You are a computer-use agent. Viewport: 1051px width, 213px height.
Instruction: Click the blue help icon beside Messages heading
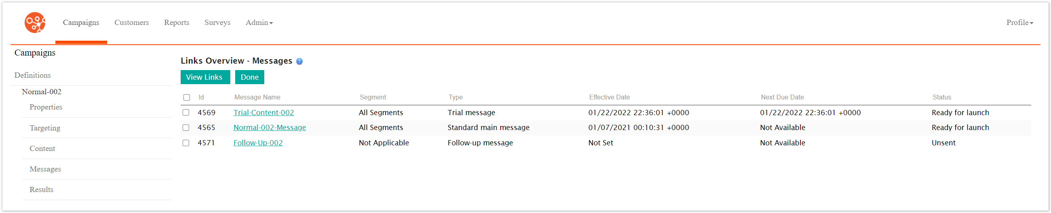pos(299,61)
